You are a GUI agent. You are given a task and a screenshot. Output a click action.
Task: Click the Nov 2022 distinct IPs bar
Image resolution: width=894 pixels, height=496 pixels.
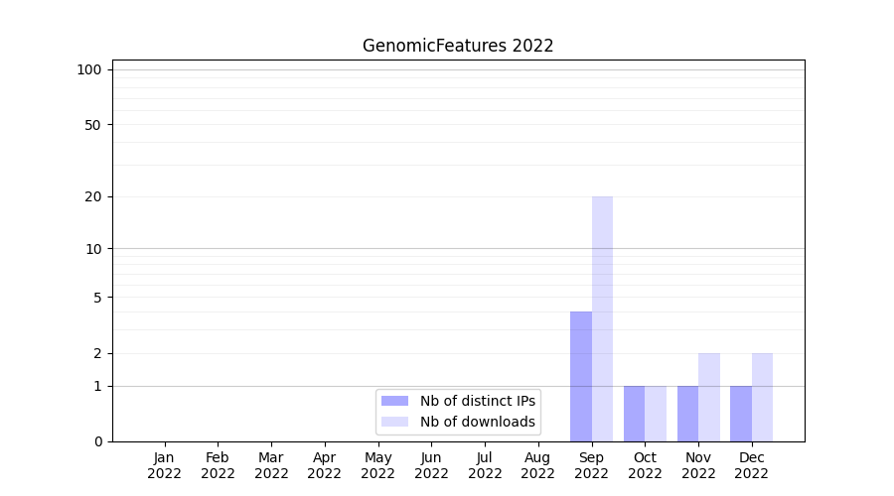tap(687, 414)
